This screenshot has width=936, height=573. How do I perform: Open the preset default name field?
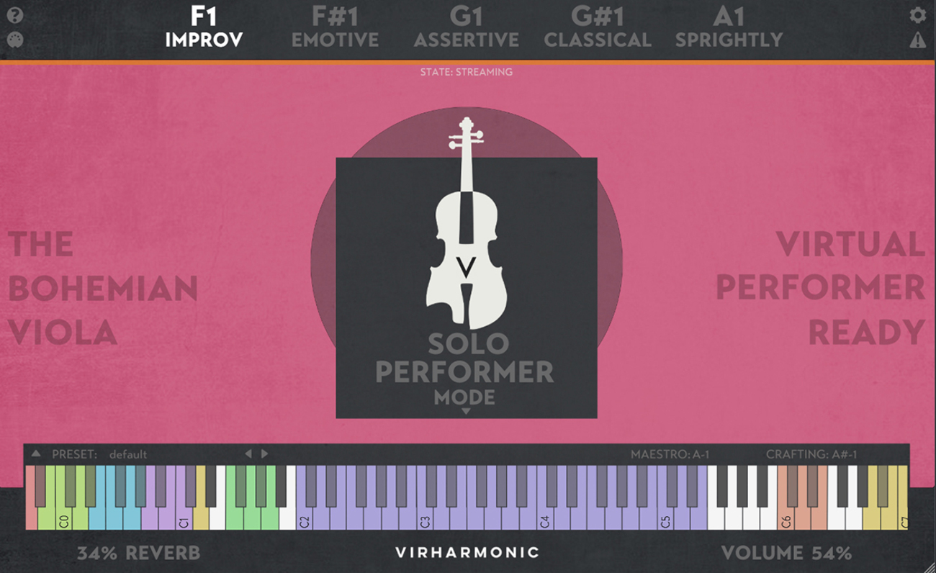click(x=128, y=454)
